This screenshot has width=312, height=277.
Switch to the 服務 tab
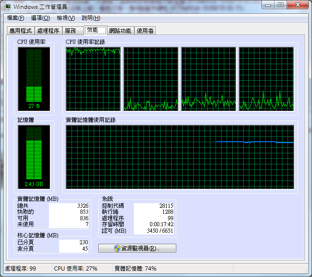pos(71,31)
